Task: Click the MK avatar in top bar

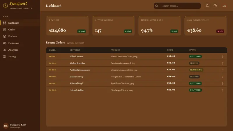Action: tap(224, 6)
